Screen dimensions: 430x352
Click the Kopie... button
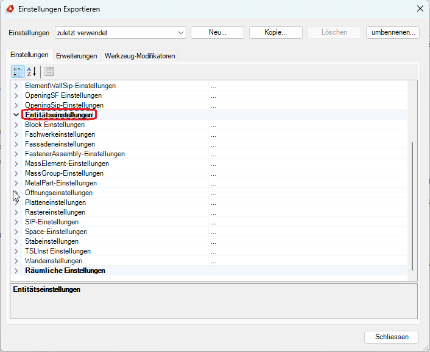point(276,32)
